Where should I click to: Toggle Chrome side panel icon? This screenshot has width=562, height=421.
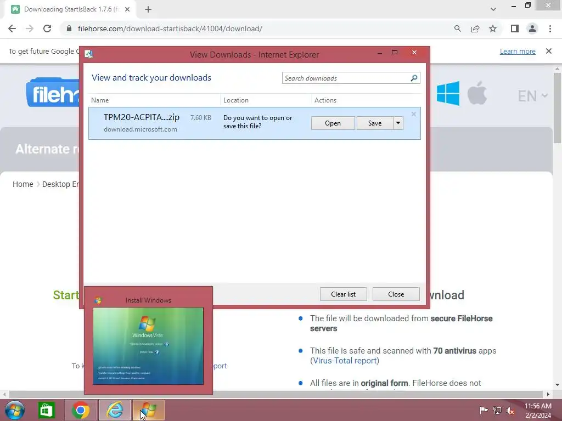[515, 29]
